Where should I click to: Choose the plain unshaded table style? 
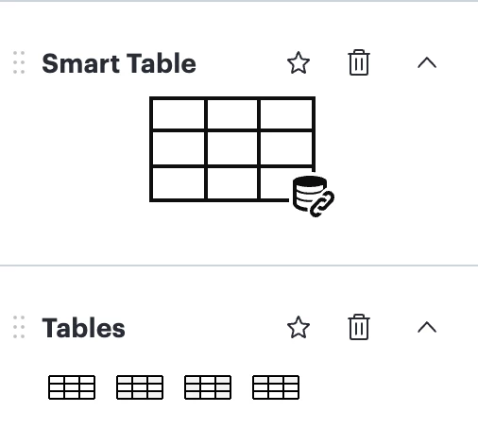(72, 387)
